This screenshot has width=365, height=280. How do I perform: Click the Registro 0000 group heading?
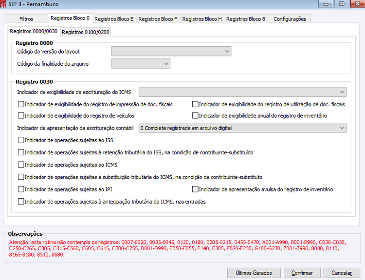[34, 43]
